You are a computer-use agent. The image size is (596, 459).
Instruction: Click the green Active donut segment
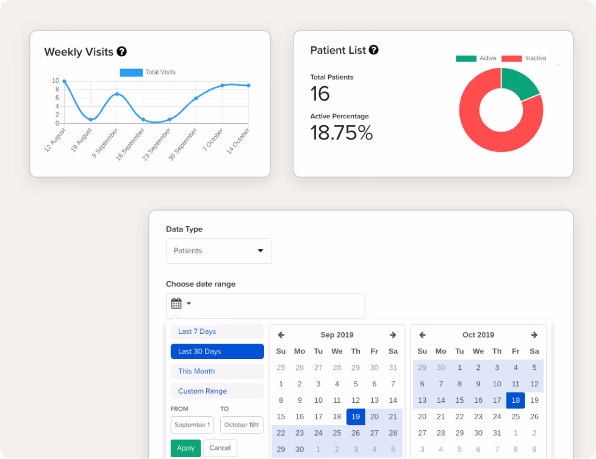click(519, 83)
